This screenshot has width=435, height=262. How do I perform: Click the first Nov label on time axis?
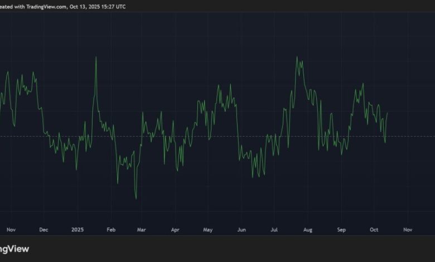point(11,230)
